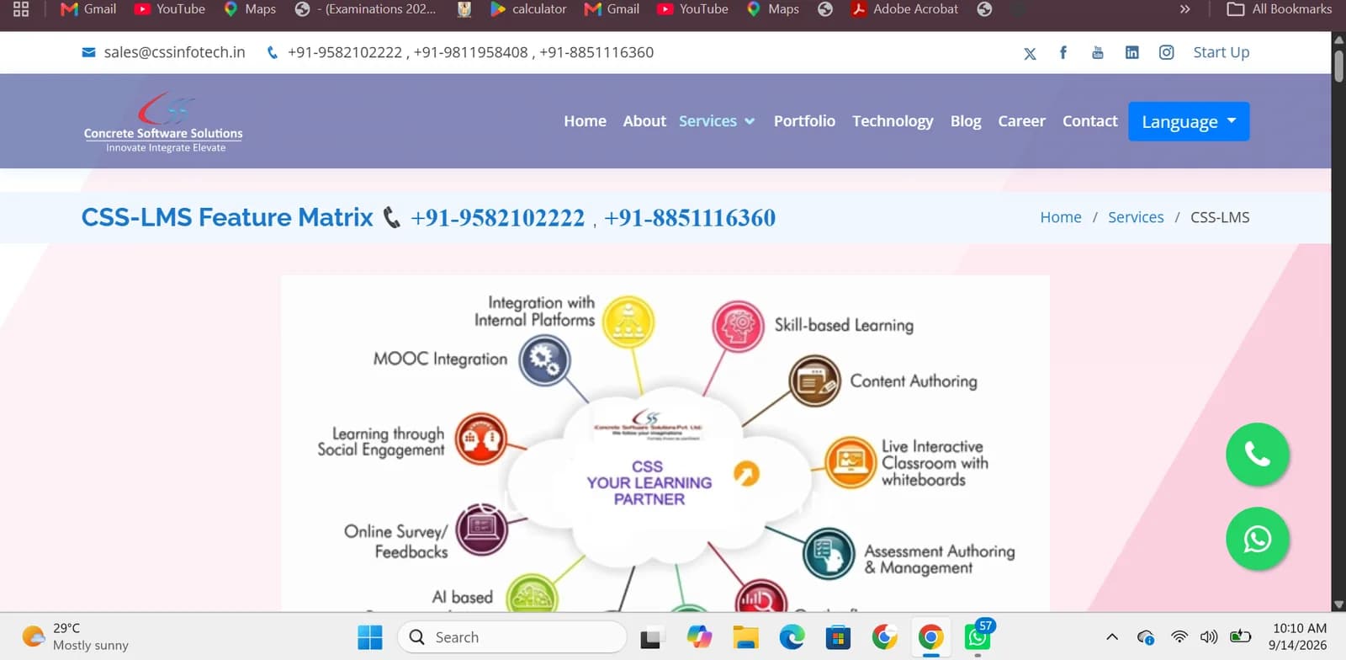Click the Windows taskbar Search box
The image size is (1346, 660).
tap(512, 637)
